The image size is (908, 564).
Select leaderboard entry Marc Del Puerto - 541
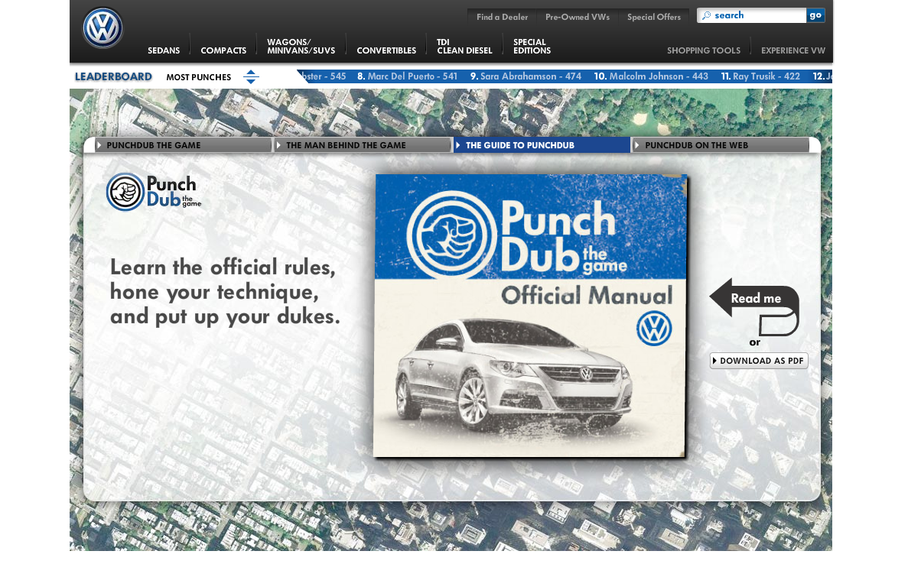click(407, 76)
